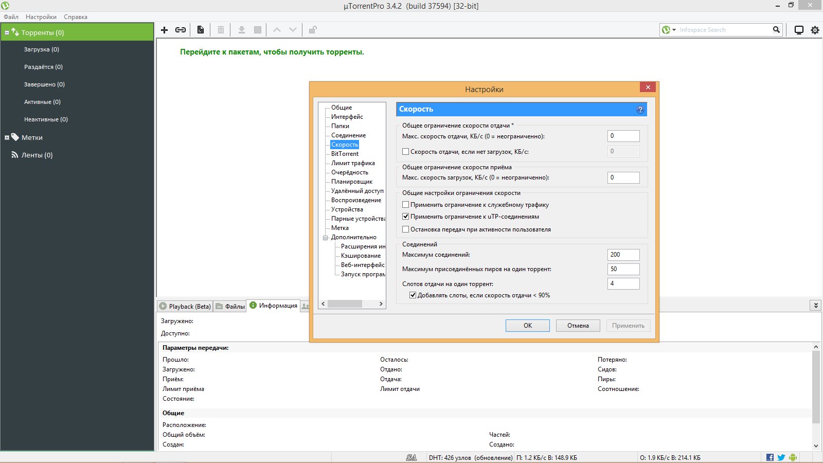
Task: Open the search engine dropdown arrow
Action: click(x=674, y=30)
